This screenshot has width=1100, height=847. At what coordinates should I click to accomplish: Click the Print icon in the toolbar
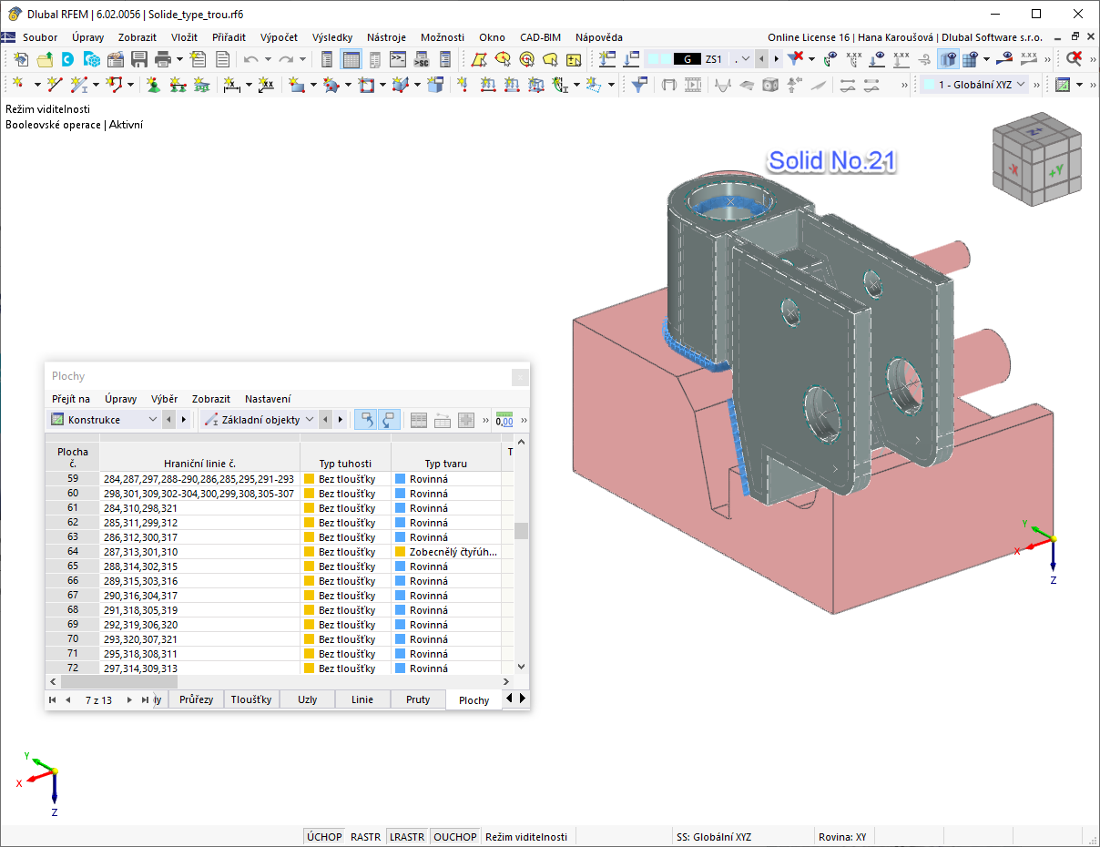coord(163,59)
